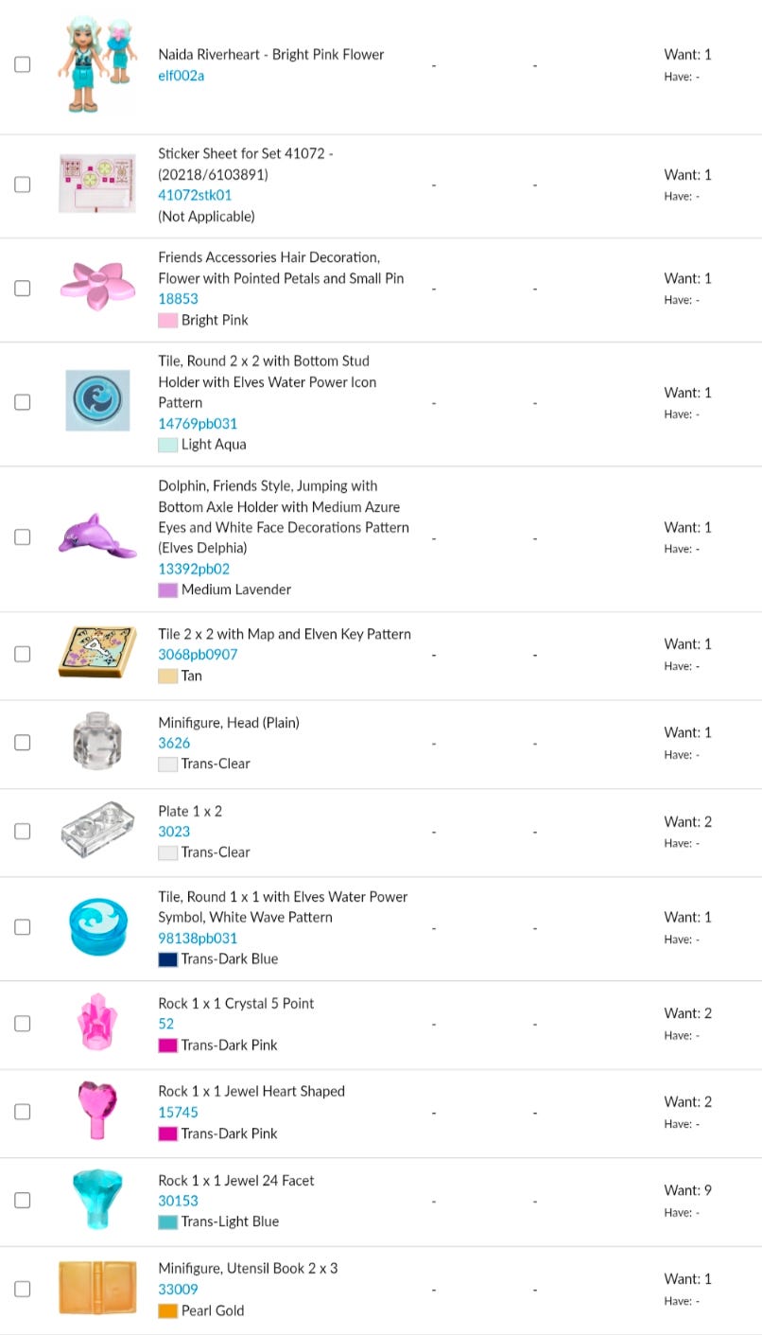Click the Bright Pink color swatch
The height and width of the screenshot is (1335, 762).
[x=167, y=320]
